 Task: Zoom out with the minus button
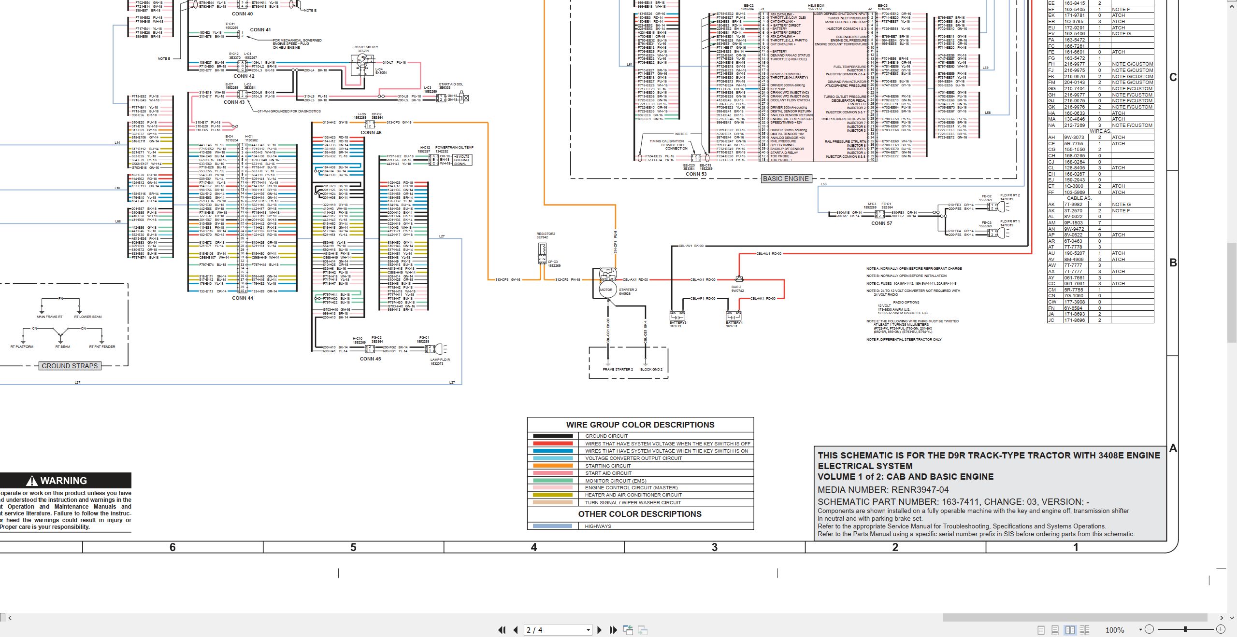click(x=1150, y=629)
